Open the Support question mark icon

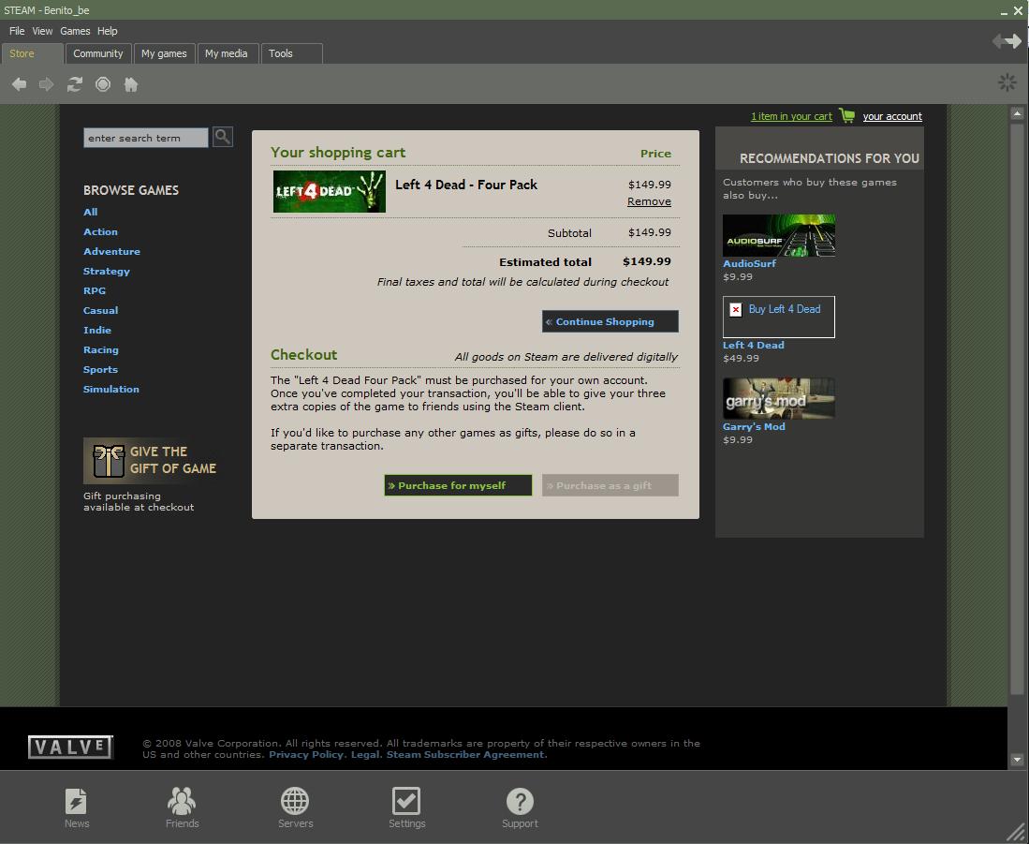point(520,802)
